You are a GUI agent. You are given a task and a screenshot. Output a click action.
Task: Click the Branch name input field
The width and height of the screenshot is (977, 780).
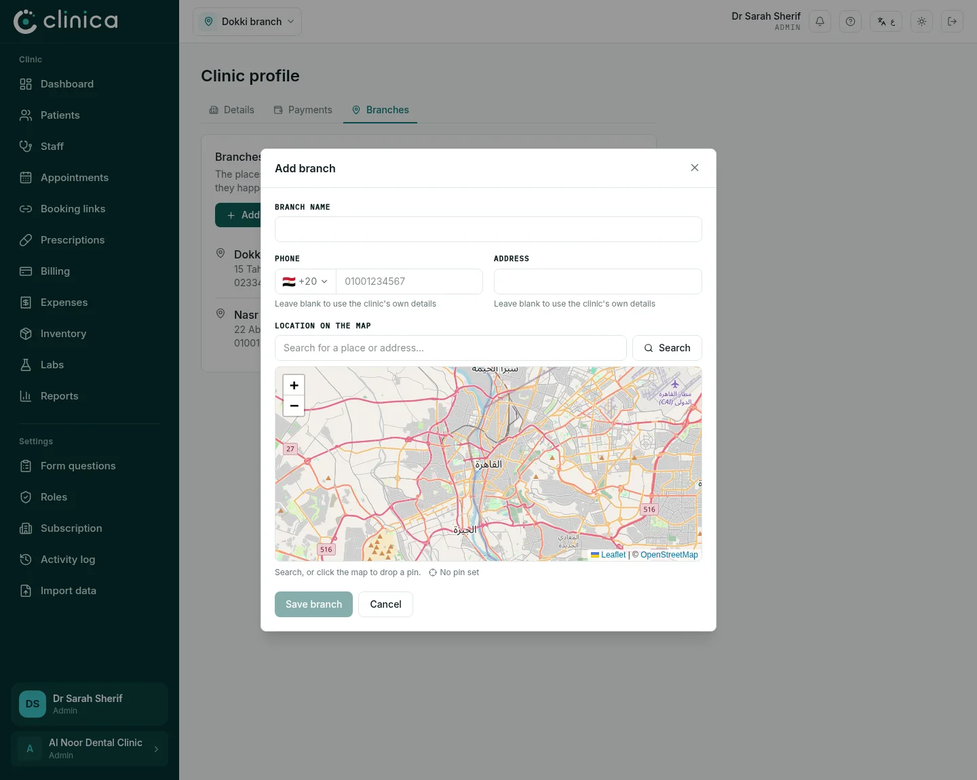coord(488,229)
